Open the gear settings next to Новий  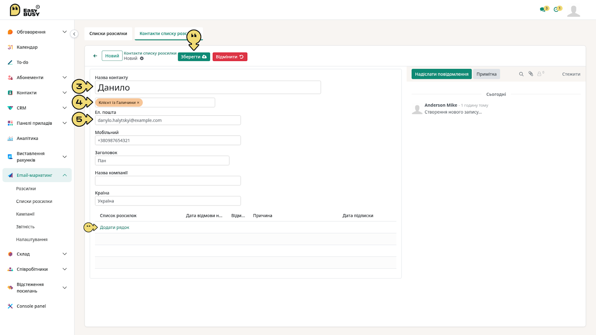[x=142, y=58]
